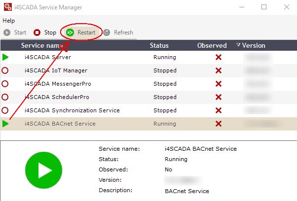This screenshot has height=201, width=297.
Task: Click the Version: label in details
Action: pos(110,180)
